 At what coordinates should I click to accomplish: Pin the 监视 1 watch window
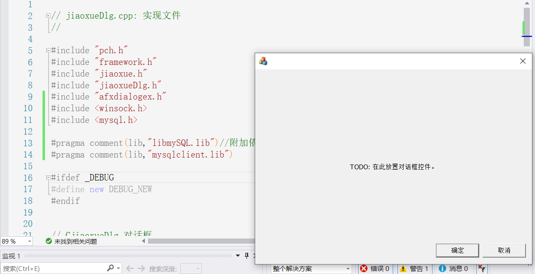point(246,255)
